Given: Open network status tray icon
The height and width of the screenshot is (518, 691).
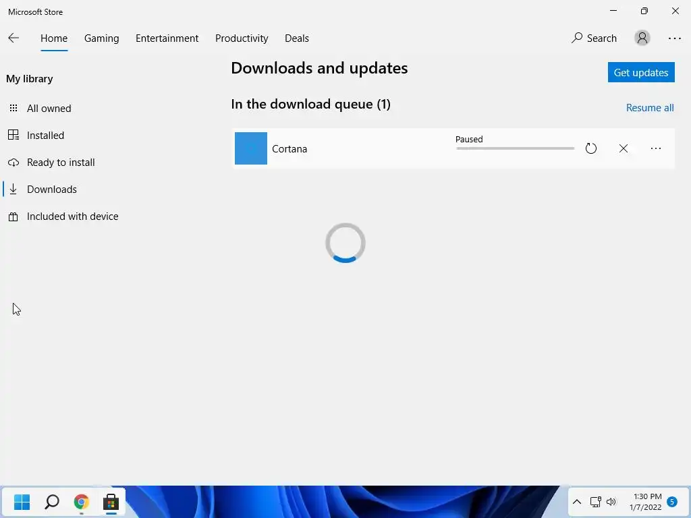Looking at the screenshot, I should (x=595, y=502).
